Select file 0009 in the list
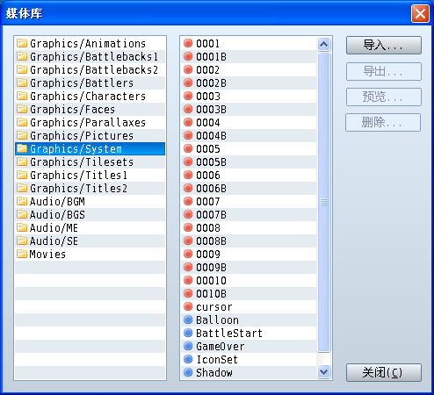 [x=249, y=254]
